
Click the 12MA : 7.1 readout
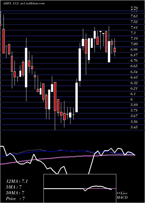click(x=17, y=181)
